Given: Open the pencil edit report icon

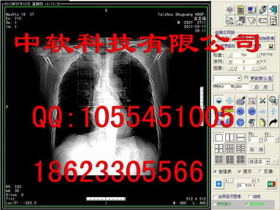Looking at the screenshot, I should tap(251, 21).
